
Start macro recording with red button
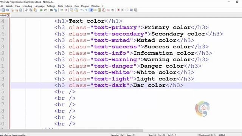point(118,10)
